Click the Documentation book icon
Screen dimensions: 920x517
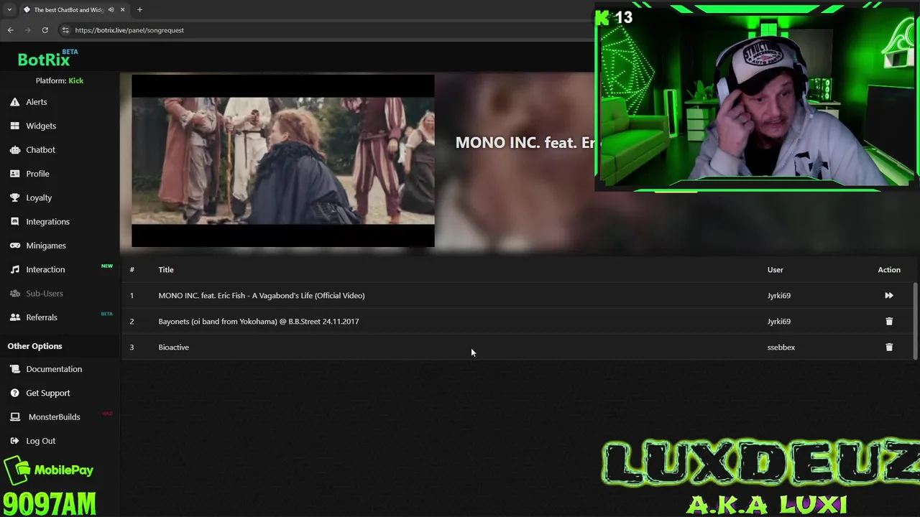(x=14, y=369)
